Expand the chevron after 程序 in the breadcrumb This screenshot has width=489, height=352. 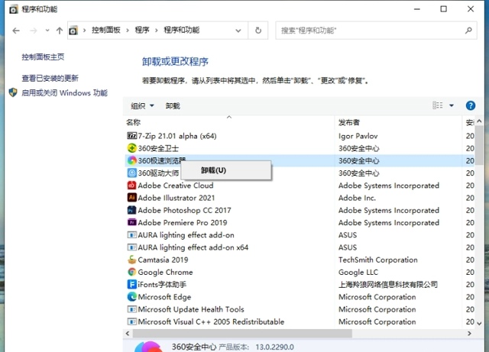tap(156, 31)
